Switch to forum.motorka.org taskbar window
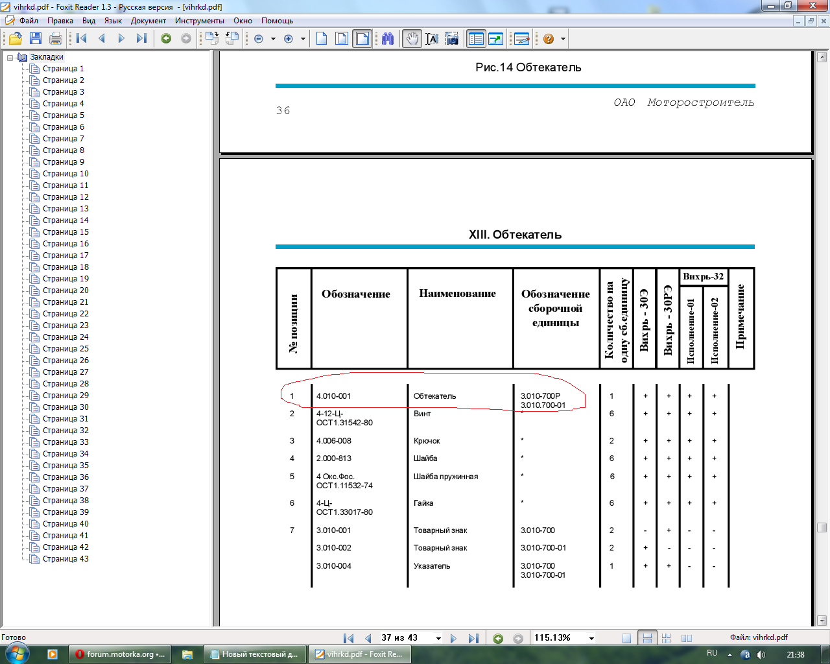This screenshot has width=830, height=664. point(120,654)
